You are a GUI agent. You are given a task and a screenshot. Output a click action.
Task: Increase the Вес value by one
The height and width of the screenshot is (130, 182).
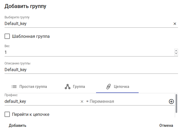pyautogui.click(x=176, y=50)
